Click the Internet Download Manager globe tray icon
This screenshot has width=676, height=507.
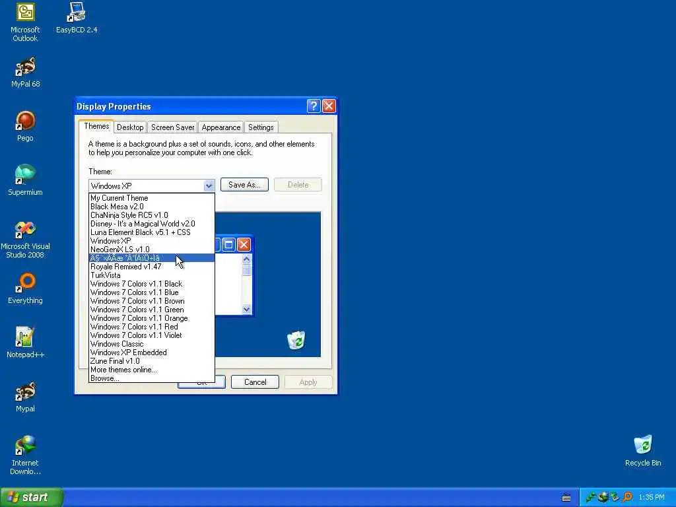(603, 498)
